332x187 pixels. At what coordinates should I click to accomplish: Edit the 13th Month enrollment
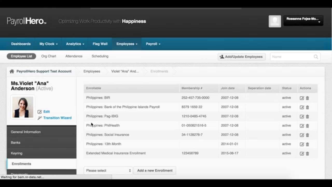tap(302, 144)
